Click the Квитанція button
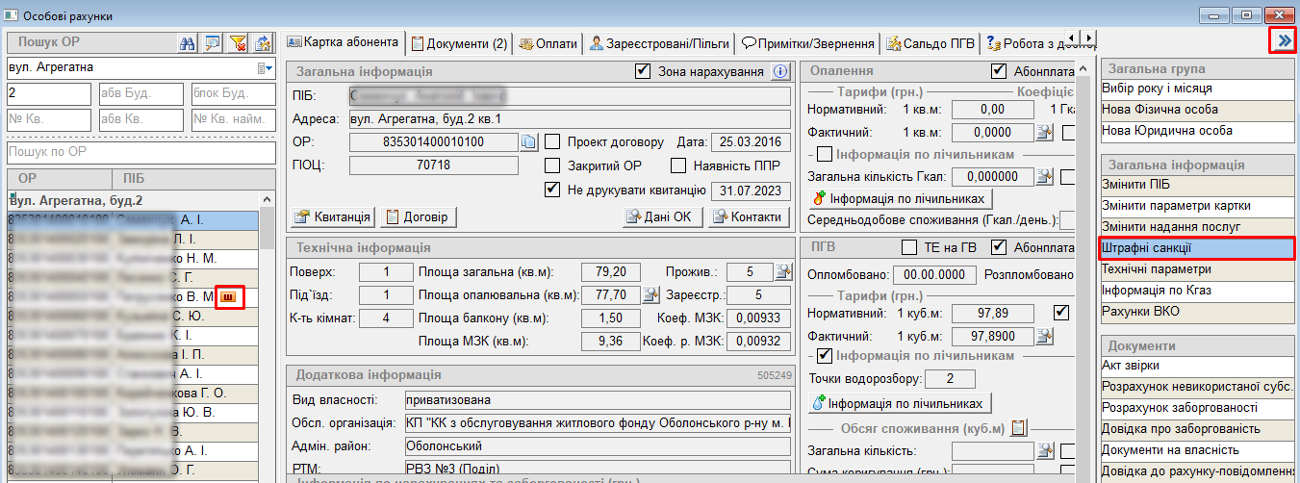The image size is (1300, 483). (x=333, y=216)
